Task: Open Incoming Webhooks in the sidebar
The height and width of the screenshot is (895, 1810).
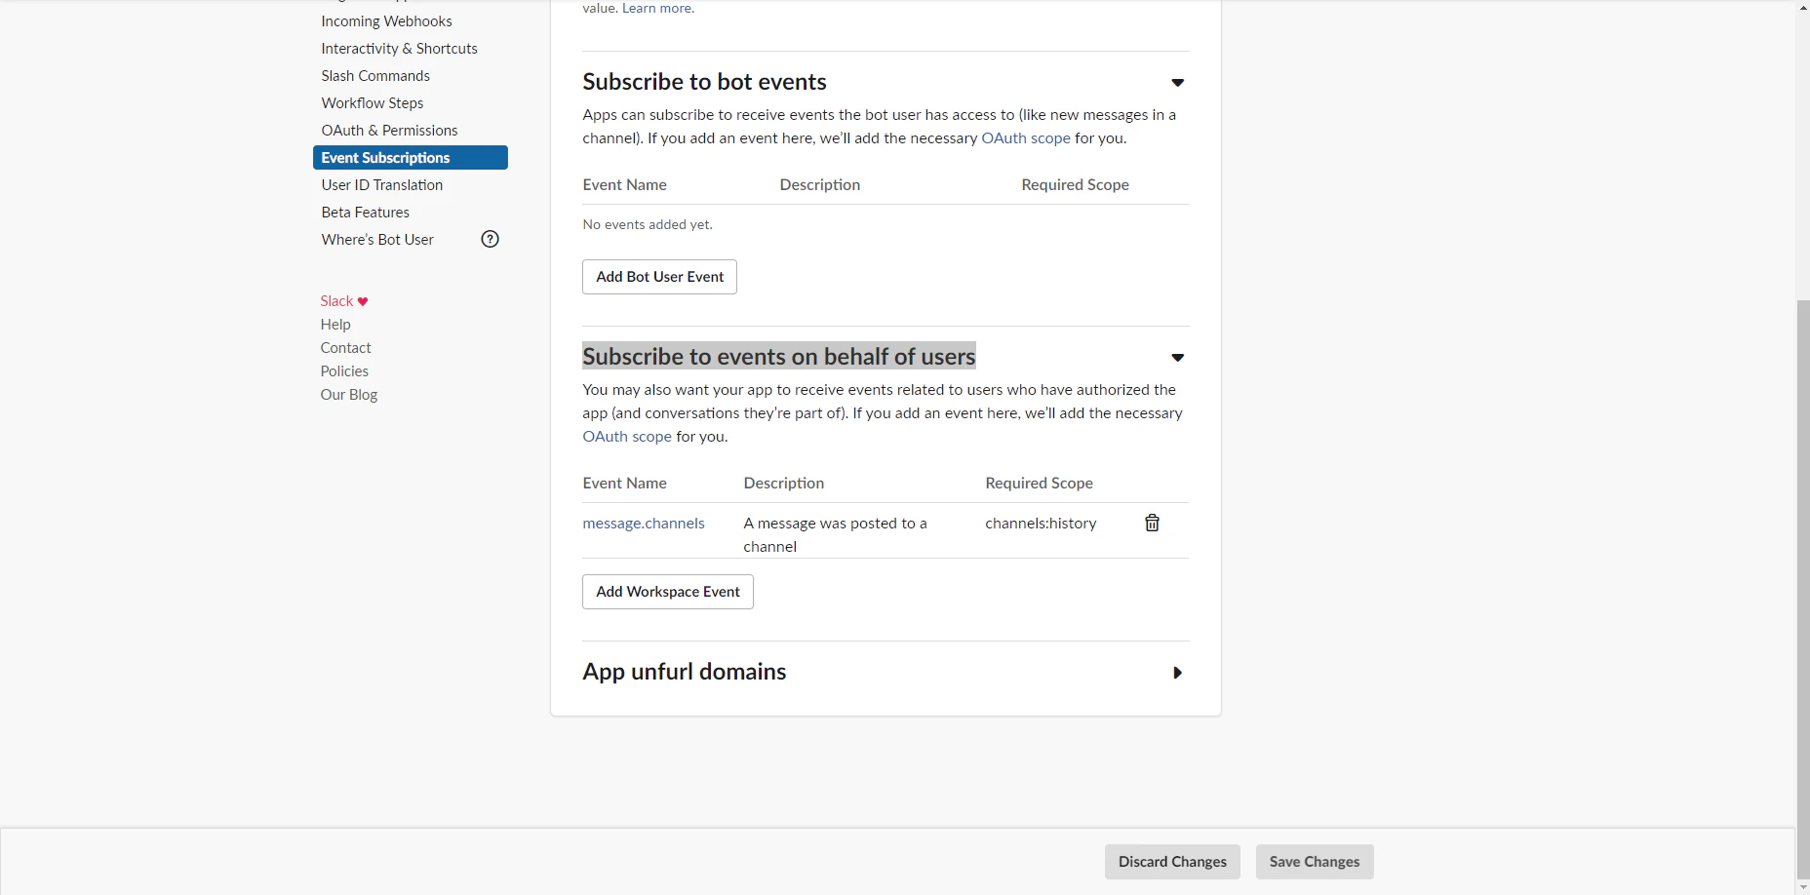Action: click(387, 21)
